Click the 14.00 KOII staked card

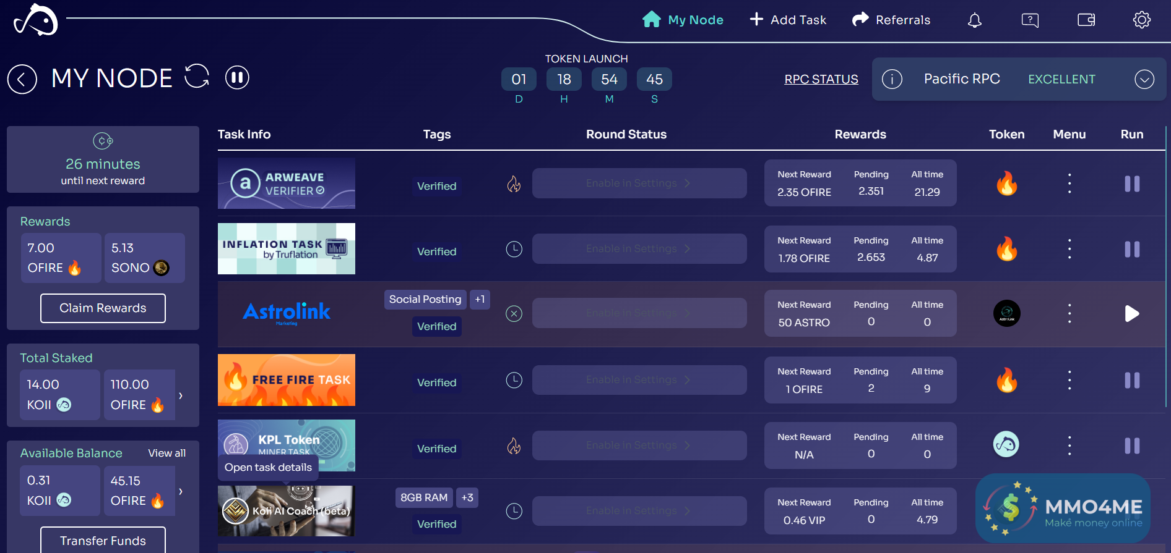tap(60, 395)
